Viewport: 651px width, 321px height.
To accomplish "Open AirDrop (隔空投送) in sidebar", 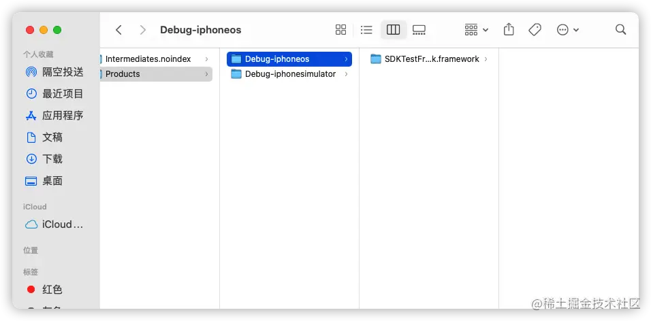I will point(54,71).
